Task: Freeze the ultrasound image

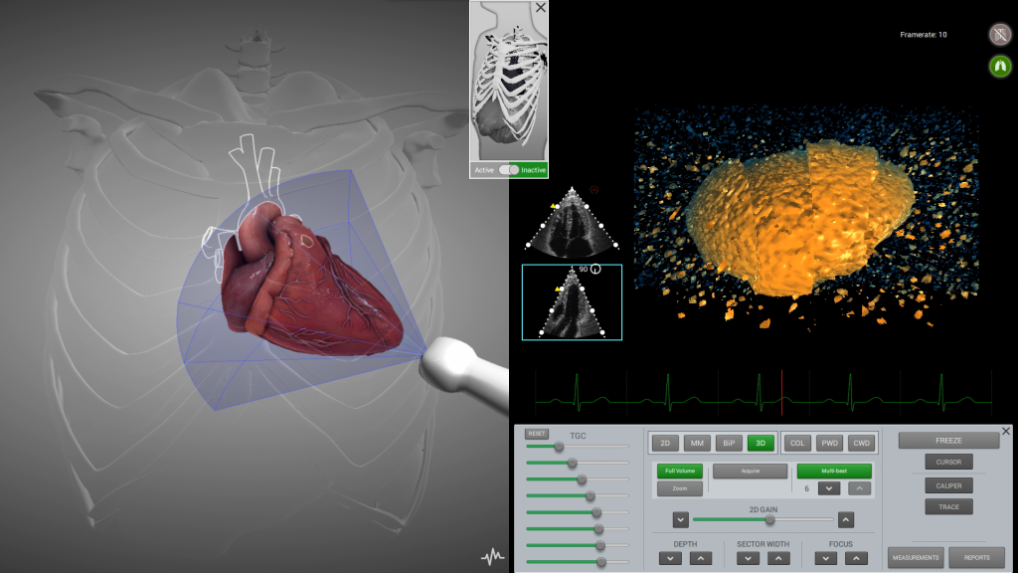Action: 948,441
